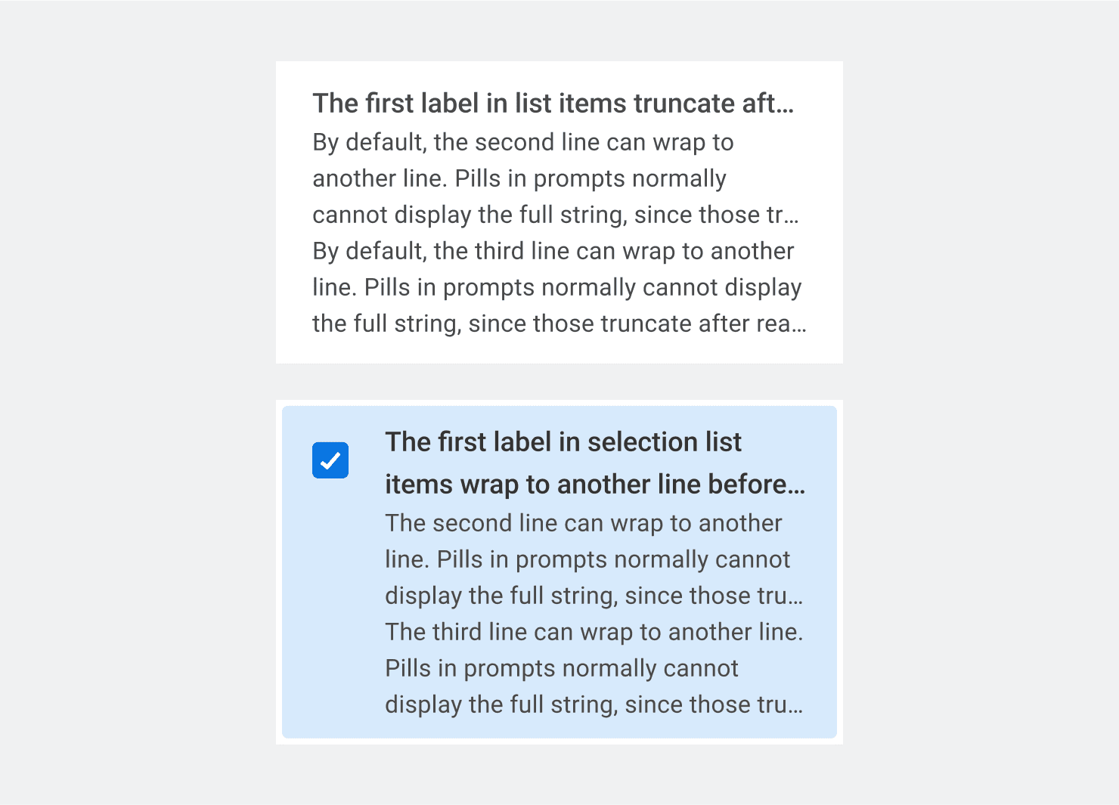This screenshot has height=805, width=1119.
Task: Click the line ending "truncate after rea…"
Action: pos(559,324)
